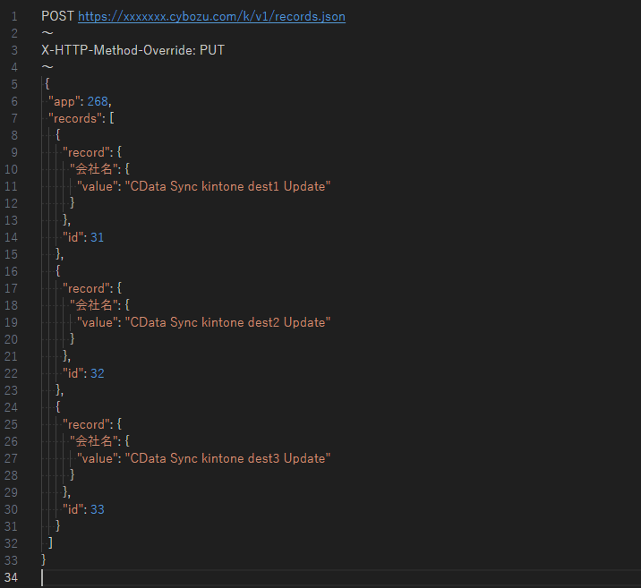
Task: Click the "records" key on line 7
Action: click(74, 118)
